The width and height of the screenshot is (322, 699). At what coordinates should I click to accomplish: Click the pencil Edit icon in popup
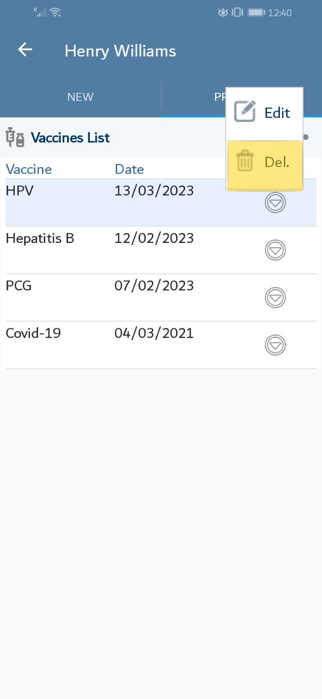point(245,111)
